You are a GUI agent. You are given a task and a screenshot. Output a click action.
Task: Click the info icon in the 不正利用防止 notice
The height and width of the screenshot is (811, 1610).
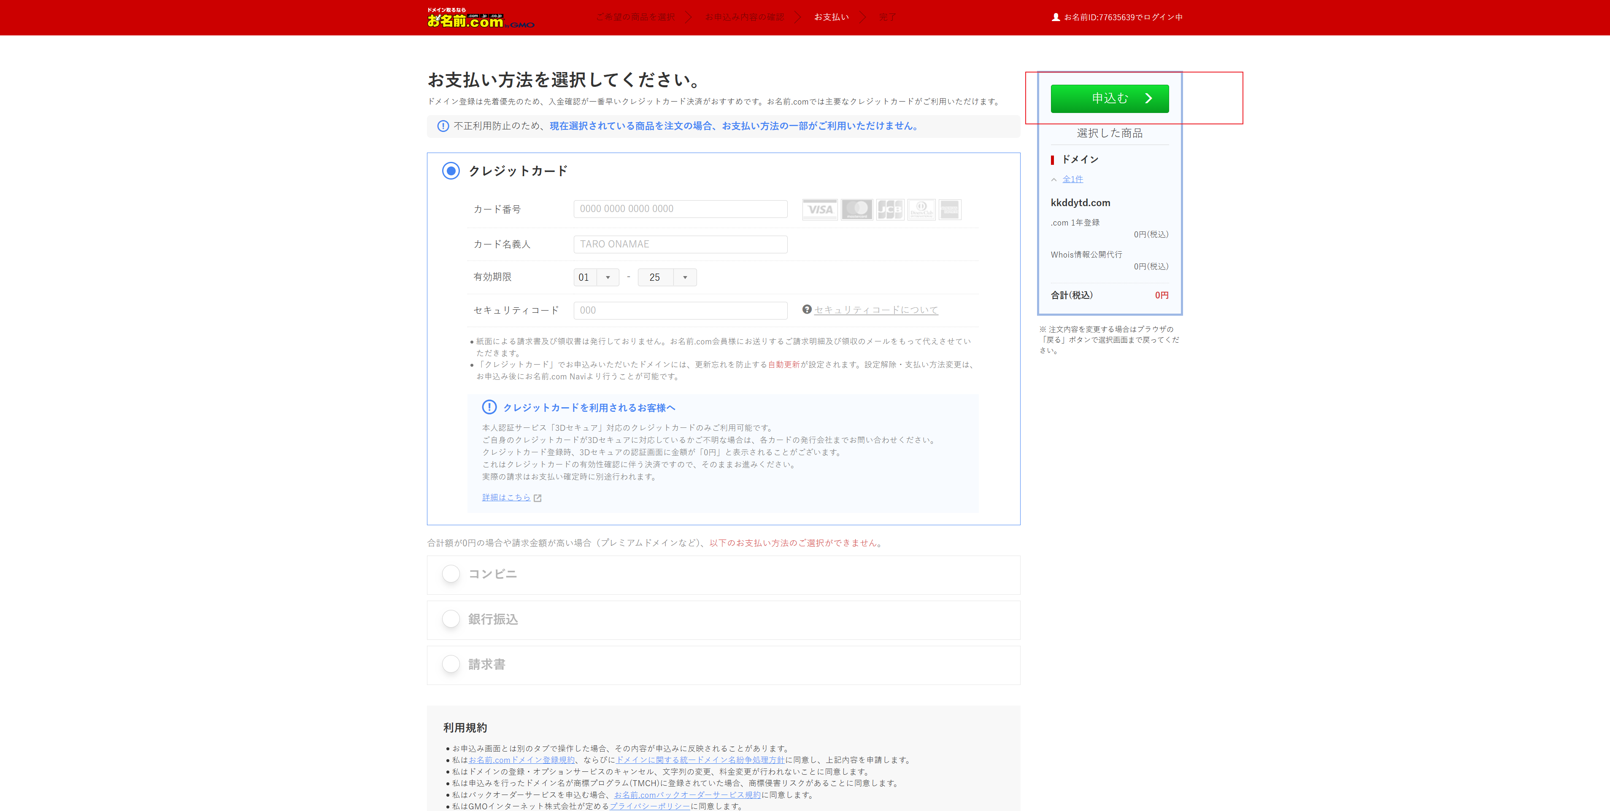pos(443,126)
